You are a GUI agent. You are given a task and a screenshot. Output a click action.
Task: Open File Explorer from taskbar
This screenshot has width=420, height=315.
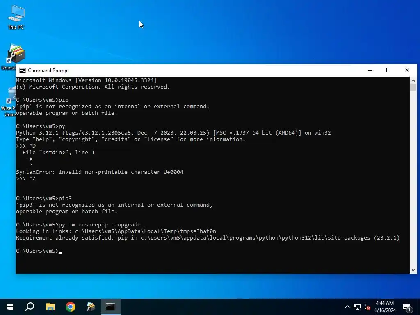tap(50, 307)
